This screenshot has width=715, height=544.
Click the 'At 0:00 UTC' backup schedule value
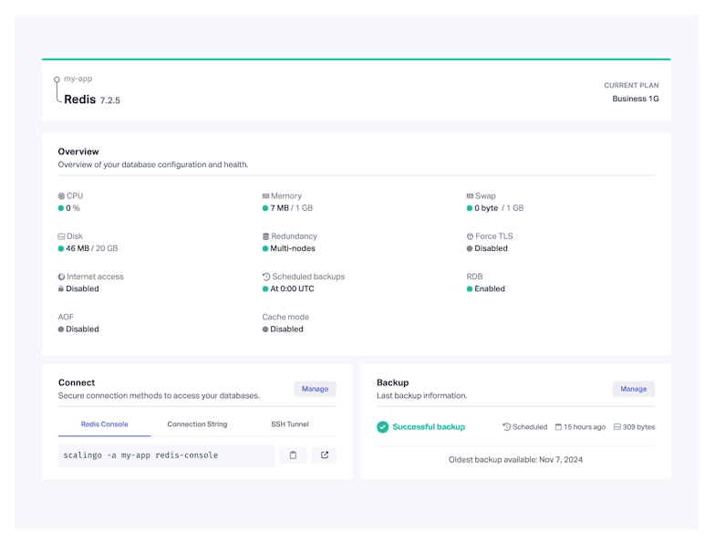tap(292, 288)
